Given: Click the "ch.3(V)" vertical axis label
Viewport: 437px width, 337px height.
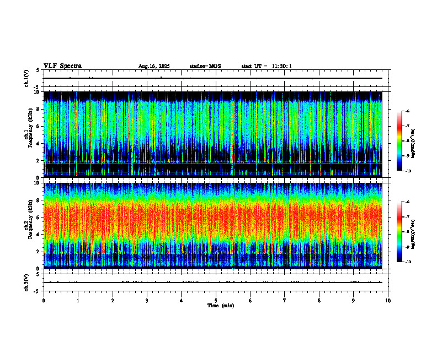Looking at the screenshot, I should click(x=26, y=282).
